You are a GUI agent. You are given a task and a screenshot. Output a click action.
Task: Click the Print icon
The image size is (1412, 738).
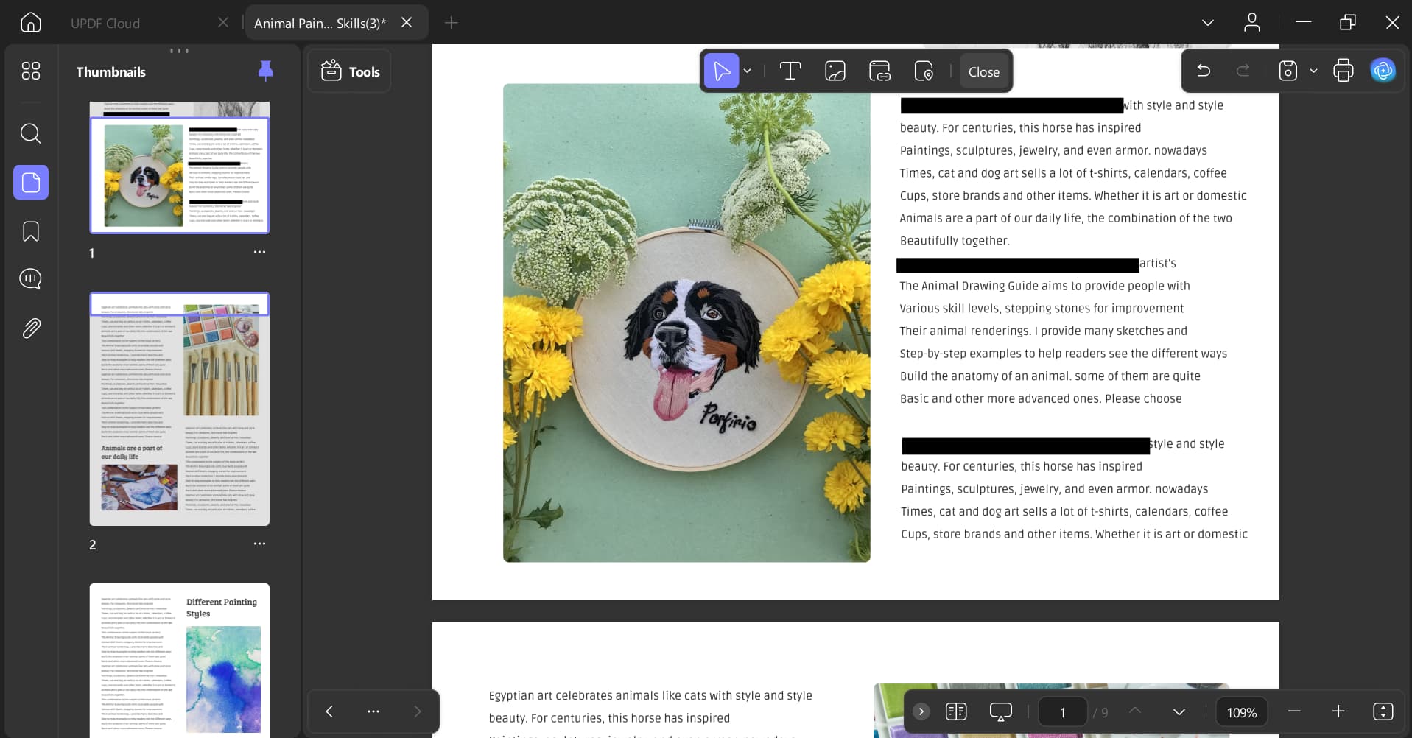click(1343, 71)
